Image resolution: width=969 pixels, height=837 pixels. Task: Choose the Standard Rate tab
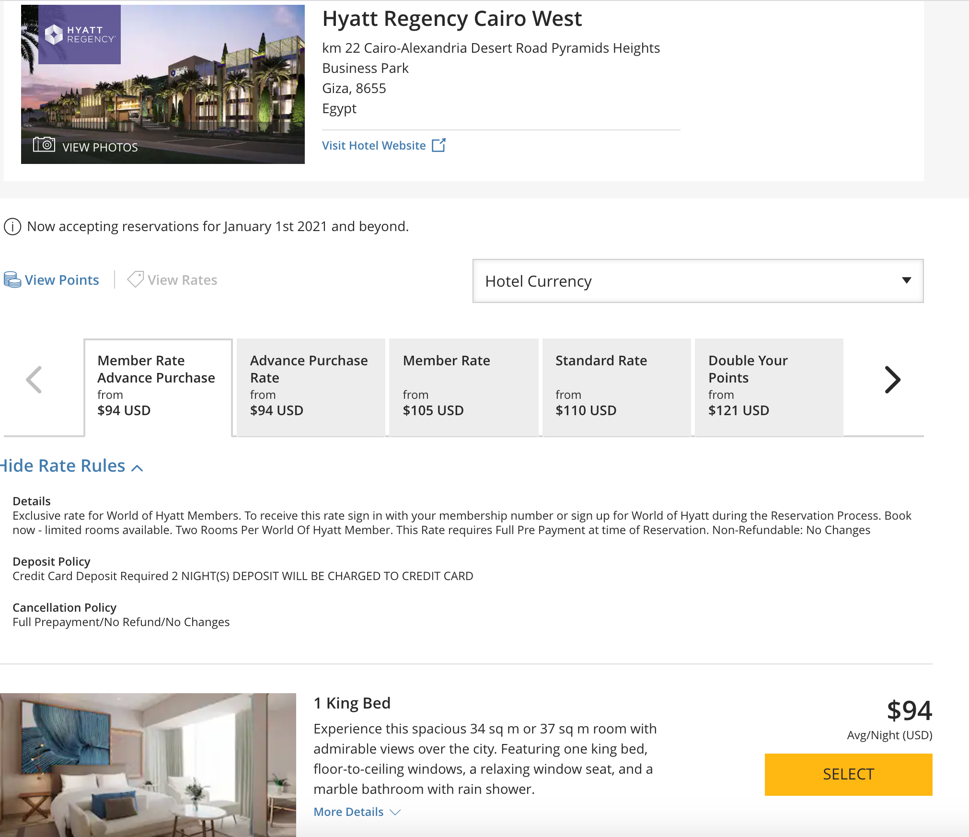616,386
